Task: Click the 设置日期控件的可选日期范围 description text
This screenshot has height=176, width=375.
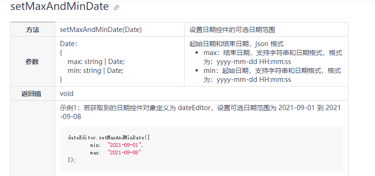Action: coord(232,30)
